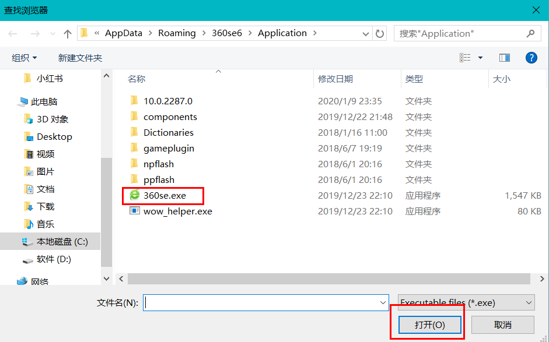Click the 3D 对象 folder icon
Screen dimensions: 549x342
coord(29,119)
